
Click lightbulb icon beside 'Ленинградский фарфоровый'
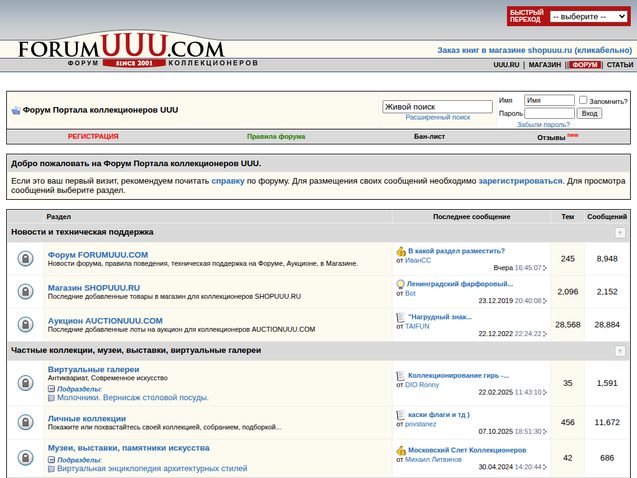(x=401, y=284)
